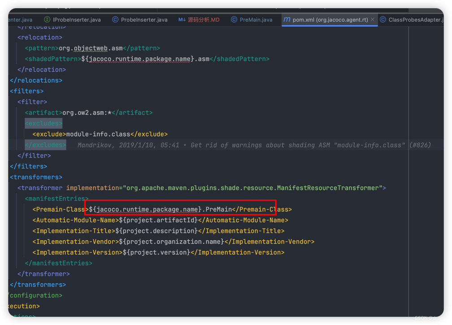This screenshot has height=325, width=452.
Task: Click the artifact org.ow2.asm:* value
Action: click(87, 113)
